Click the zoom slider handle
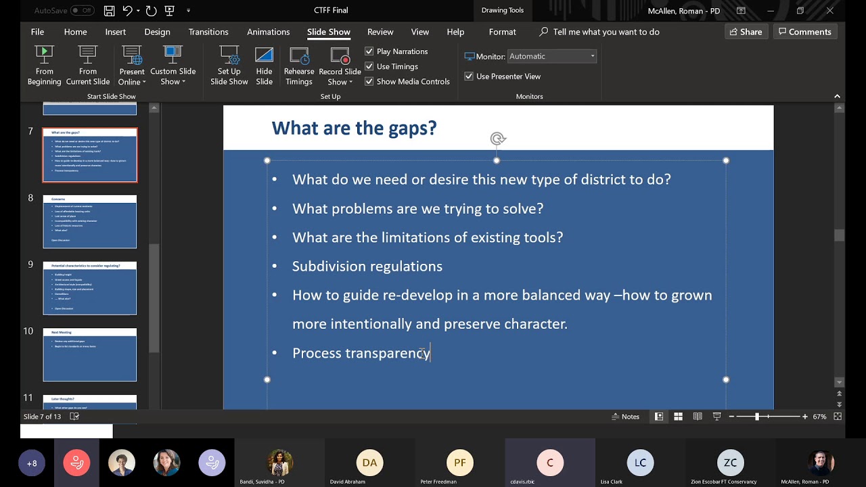The image size is (866, 487). point(757,417)
